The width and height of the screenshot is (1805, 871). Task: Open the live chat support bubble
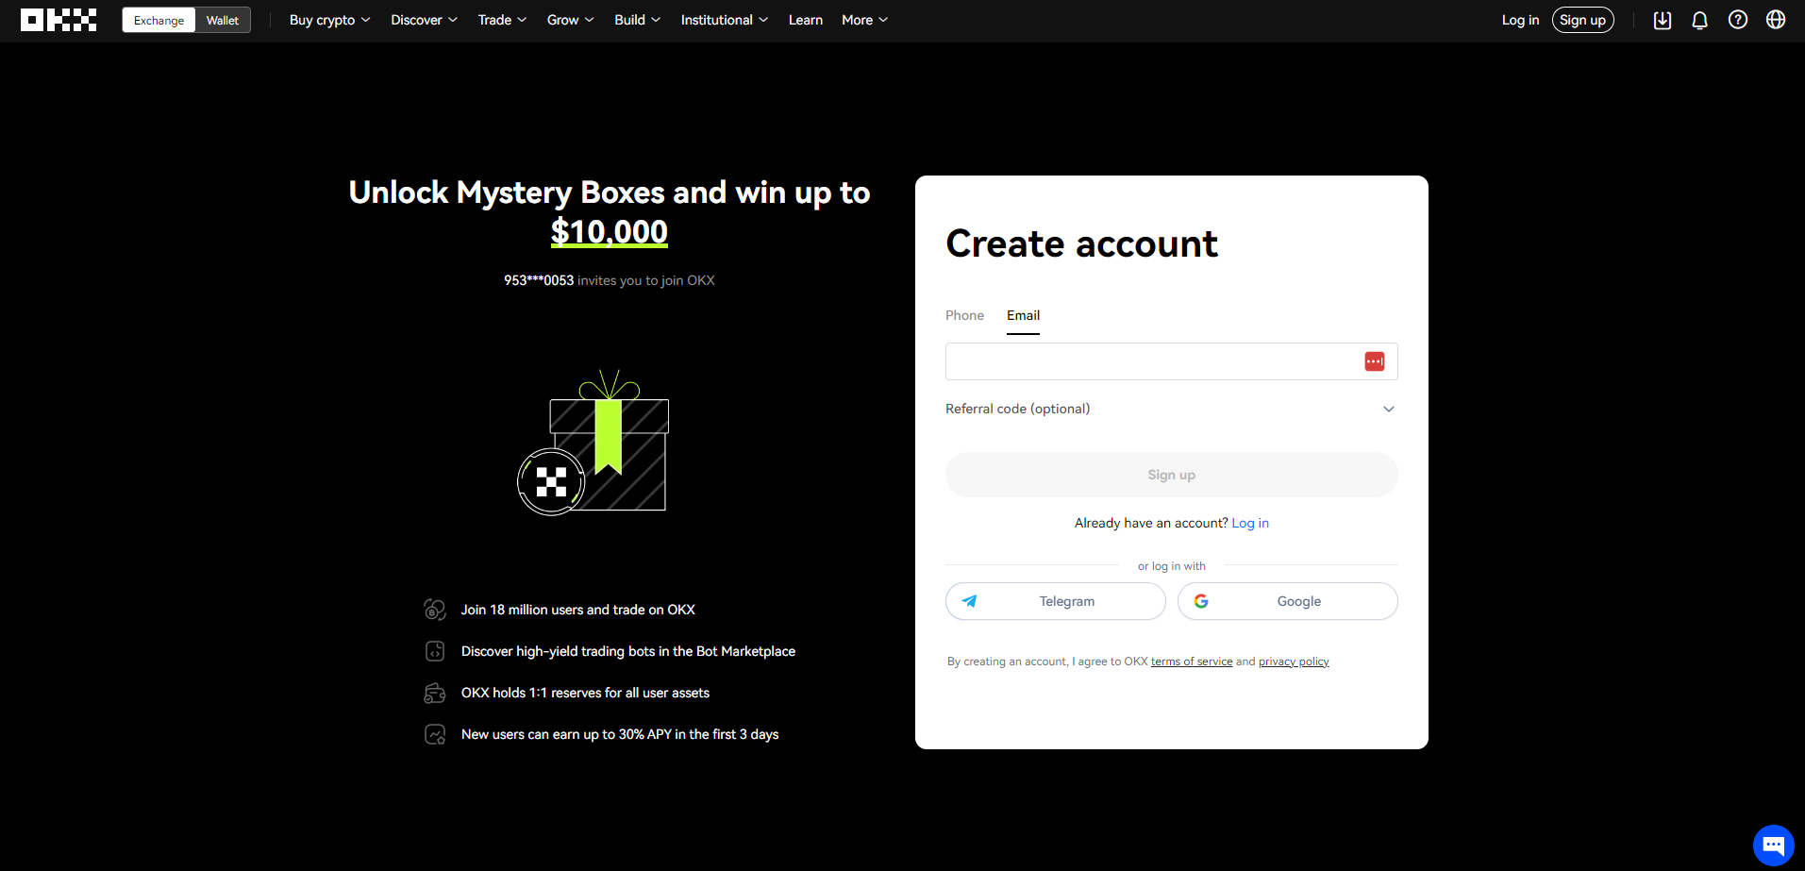pos(1773,845)
